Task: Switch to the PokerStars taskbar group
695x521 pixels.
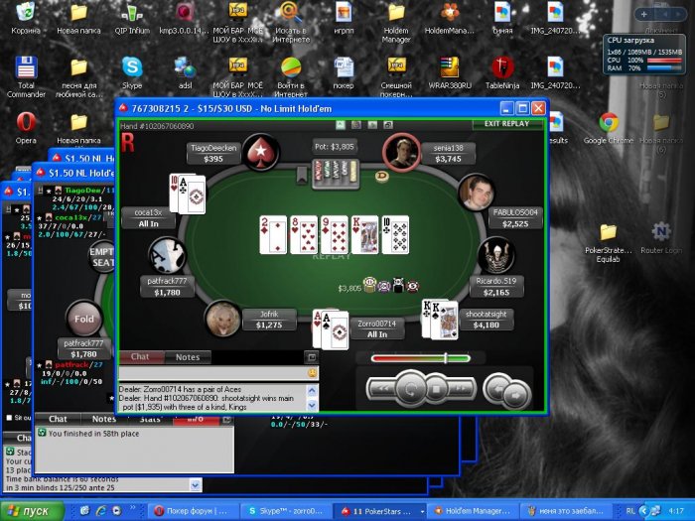Action: [380, 511]
